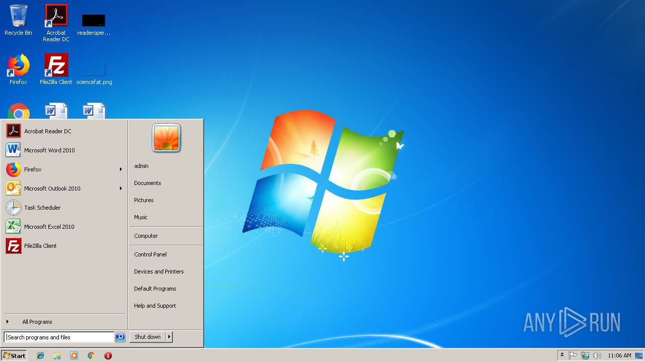Open Help and Support
645x362 pixels.
(x=166, y=306)
